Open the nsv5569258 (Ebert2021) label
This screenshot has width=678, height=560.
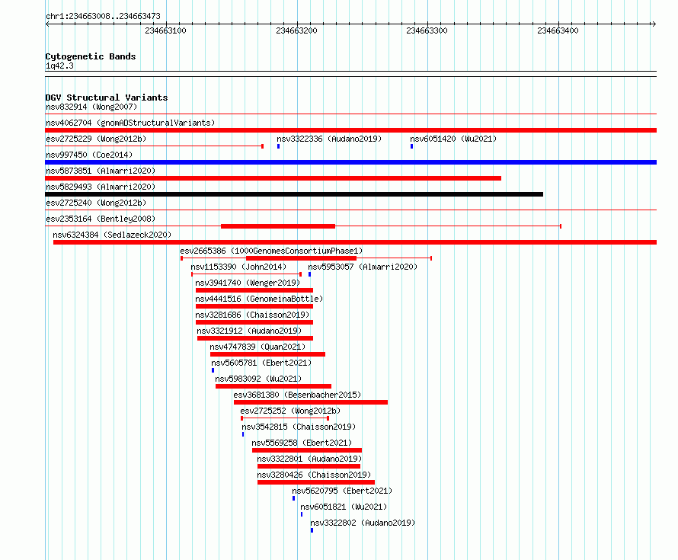tap(302, 443)
